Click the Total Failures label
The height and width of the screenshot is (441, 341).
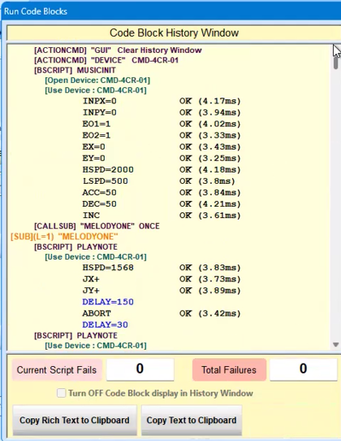click(229, 370)
